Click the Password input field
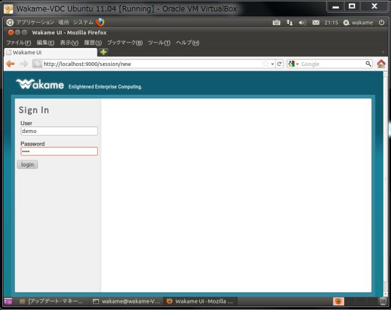The width and height of the screenshot is (391, 310). click(x=59, y=151)
